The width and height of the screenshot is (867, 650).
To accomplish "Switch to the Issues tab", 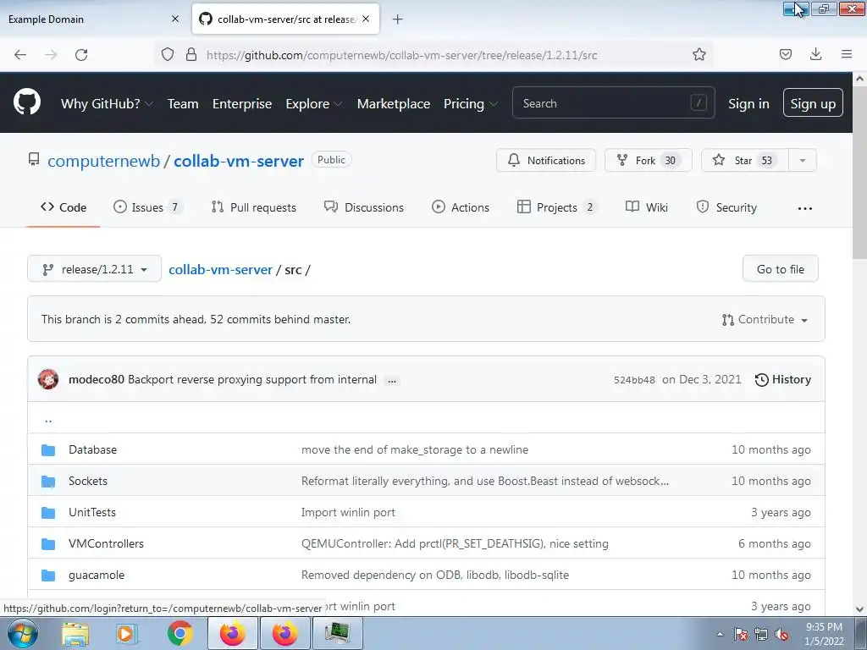I will 147,207.
